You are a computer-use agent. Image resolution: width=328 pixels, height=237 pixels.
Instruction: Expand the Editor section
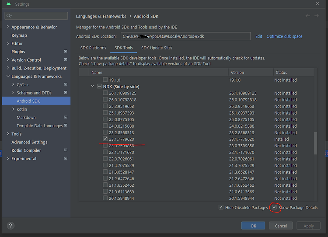click(8, 43)
